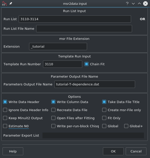Click the Cancel button
Viewport: 150px width, 158px height.
pos(136,151)
